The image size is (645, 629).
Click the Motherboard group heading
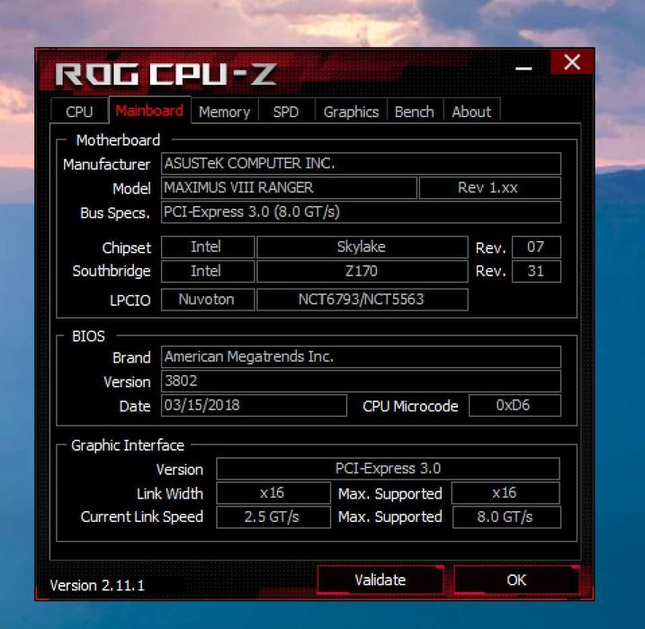[x=118, y=140]
